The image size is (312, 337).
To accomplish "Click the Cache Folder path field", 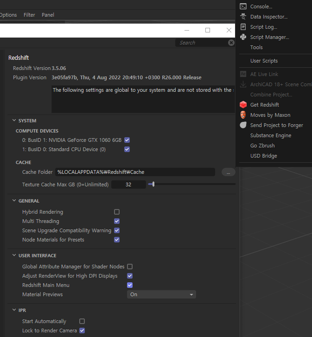I will [x=135, y=172].
